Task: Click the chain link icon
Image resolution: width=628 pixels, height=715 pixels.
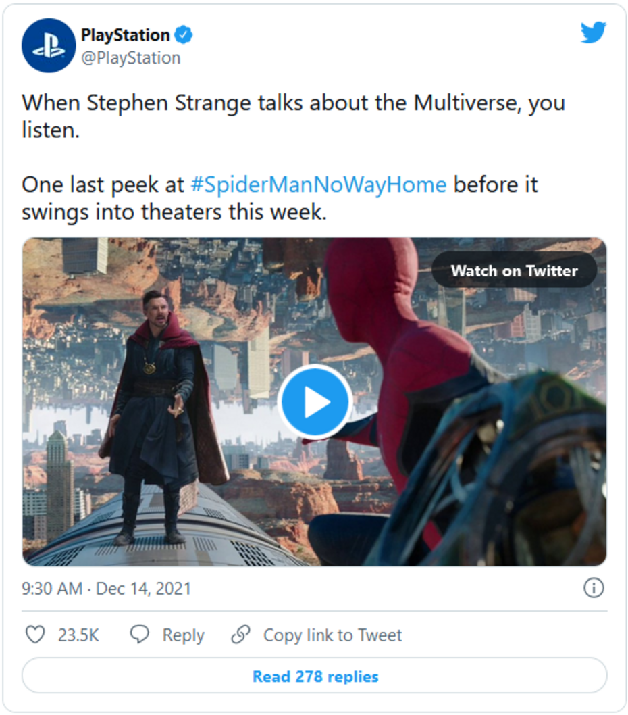Action: 240,635
